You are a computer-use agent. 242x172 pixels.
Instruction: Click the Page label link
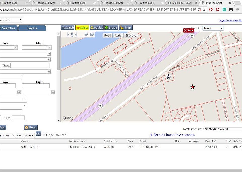point(8,118)
